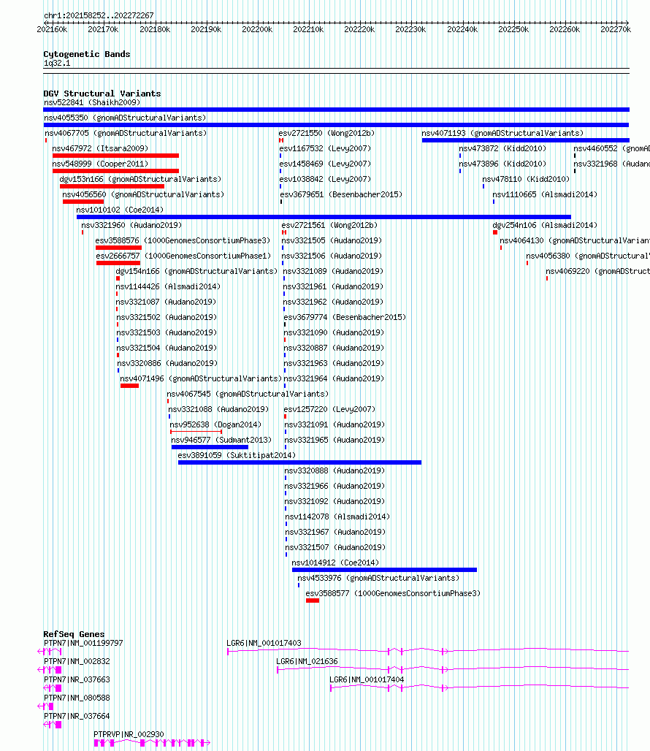Click nsv4533976 gnomAD variant label

pos(378,578)
